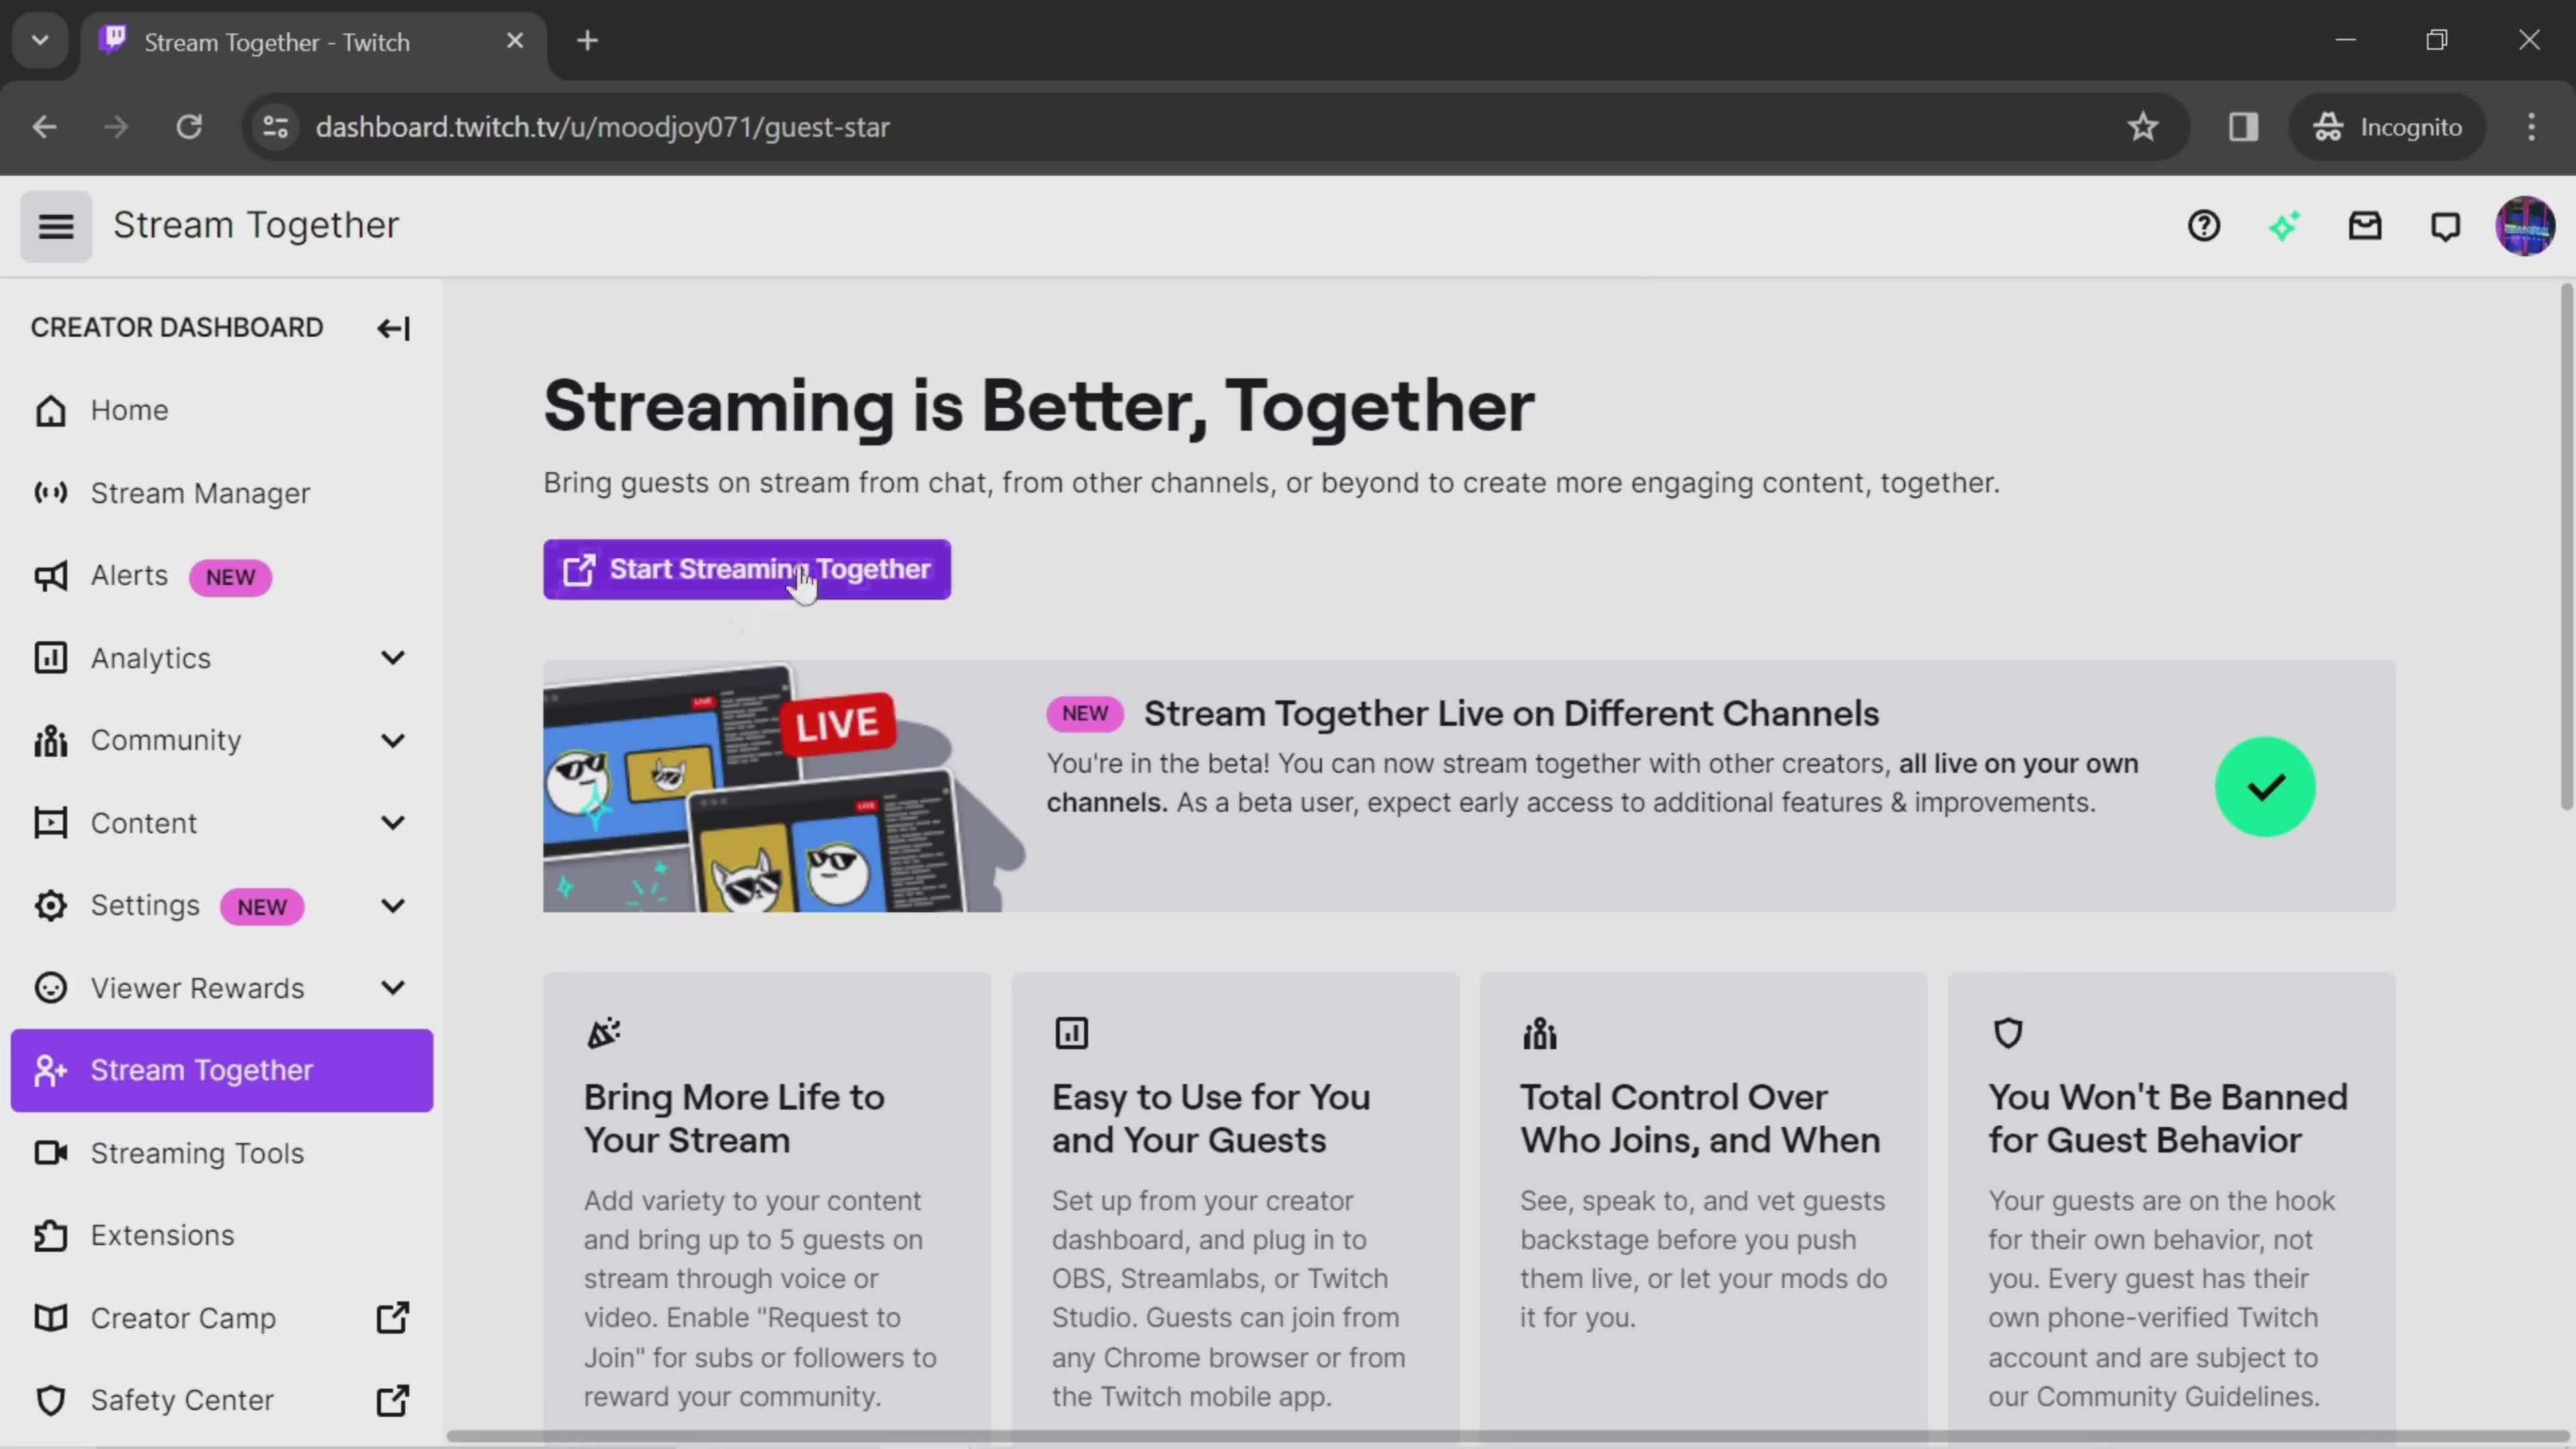Image resolution: width=2576 pixels, height=1449 pixels.
Task: Click the Alerts megaphone icon
Action: tap(50, 576)
